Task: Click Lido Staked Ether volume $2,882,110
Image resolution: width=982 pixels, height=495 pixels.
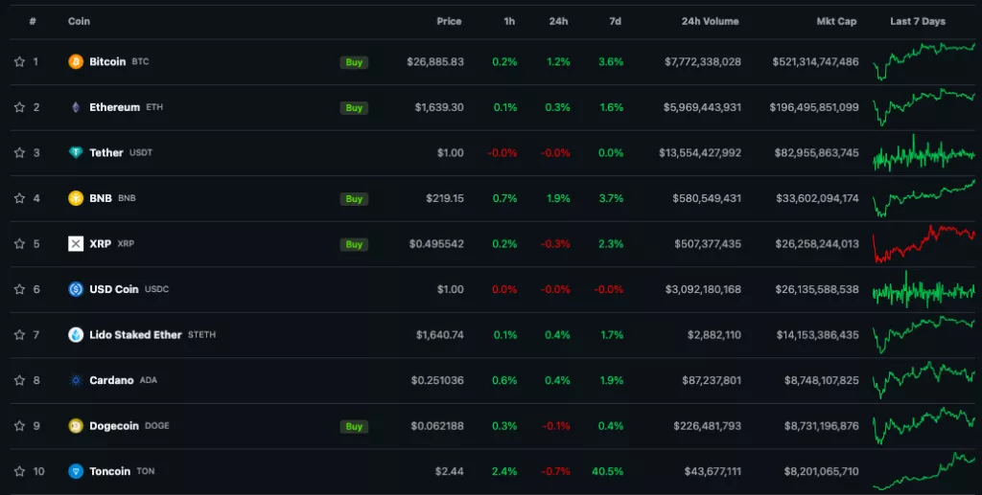Action: [x=713, y=335]
